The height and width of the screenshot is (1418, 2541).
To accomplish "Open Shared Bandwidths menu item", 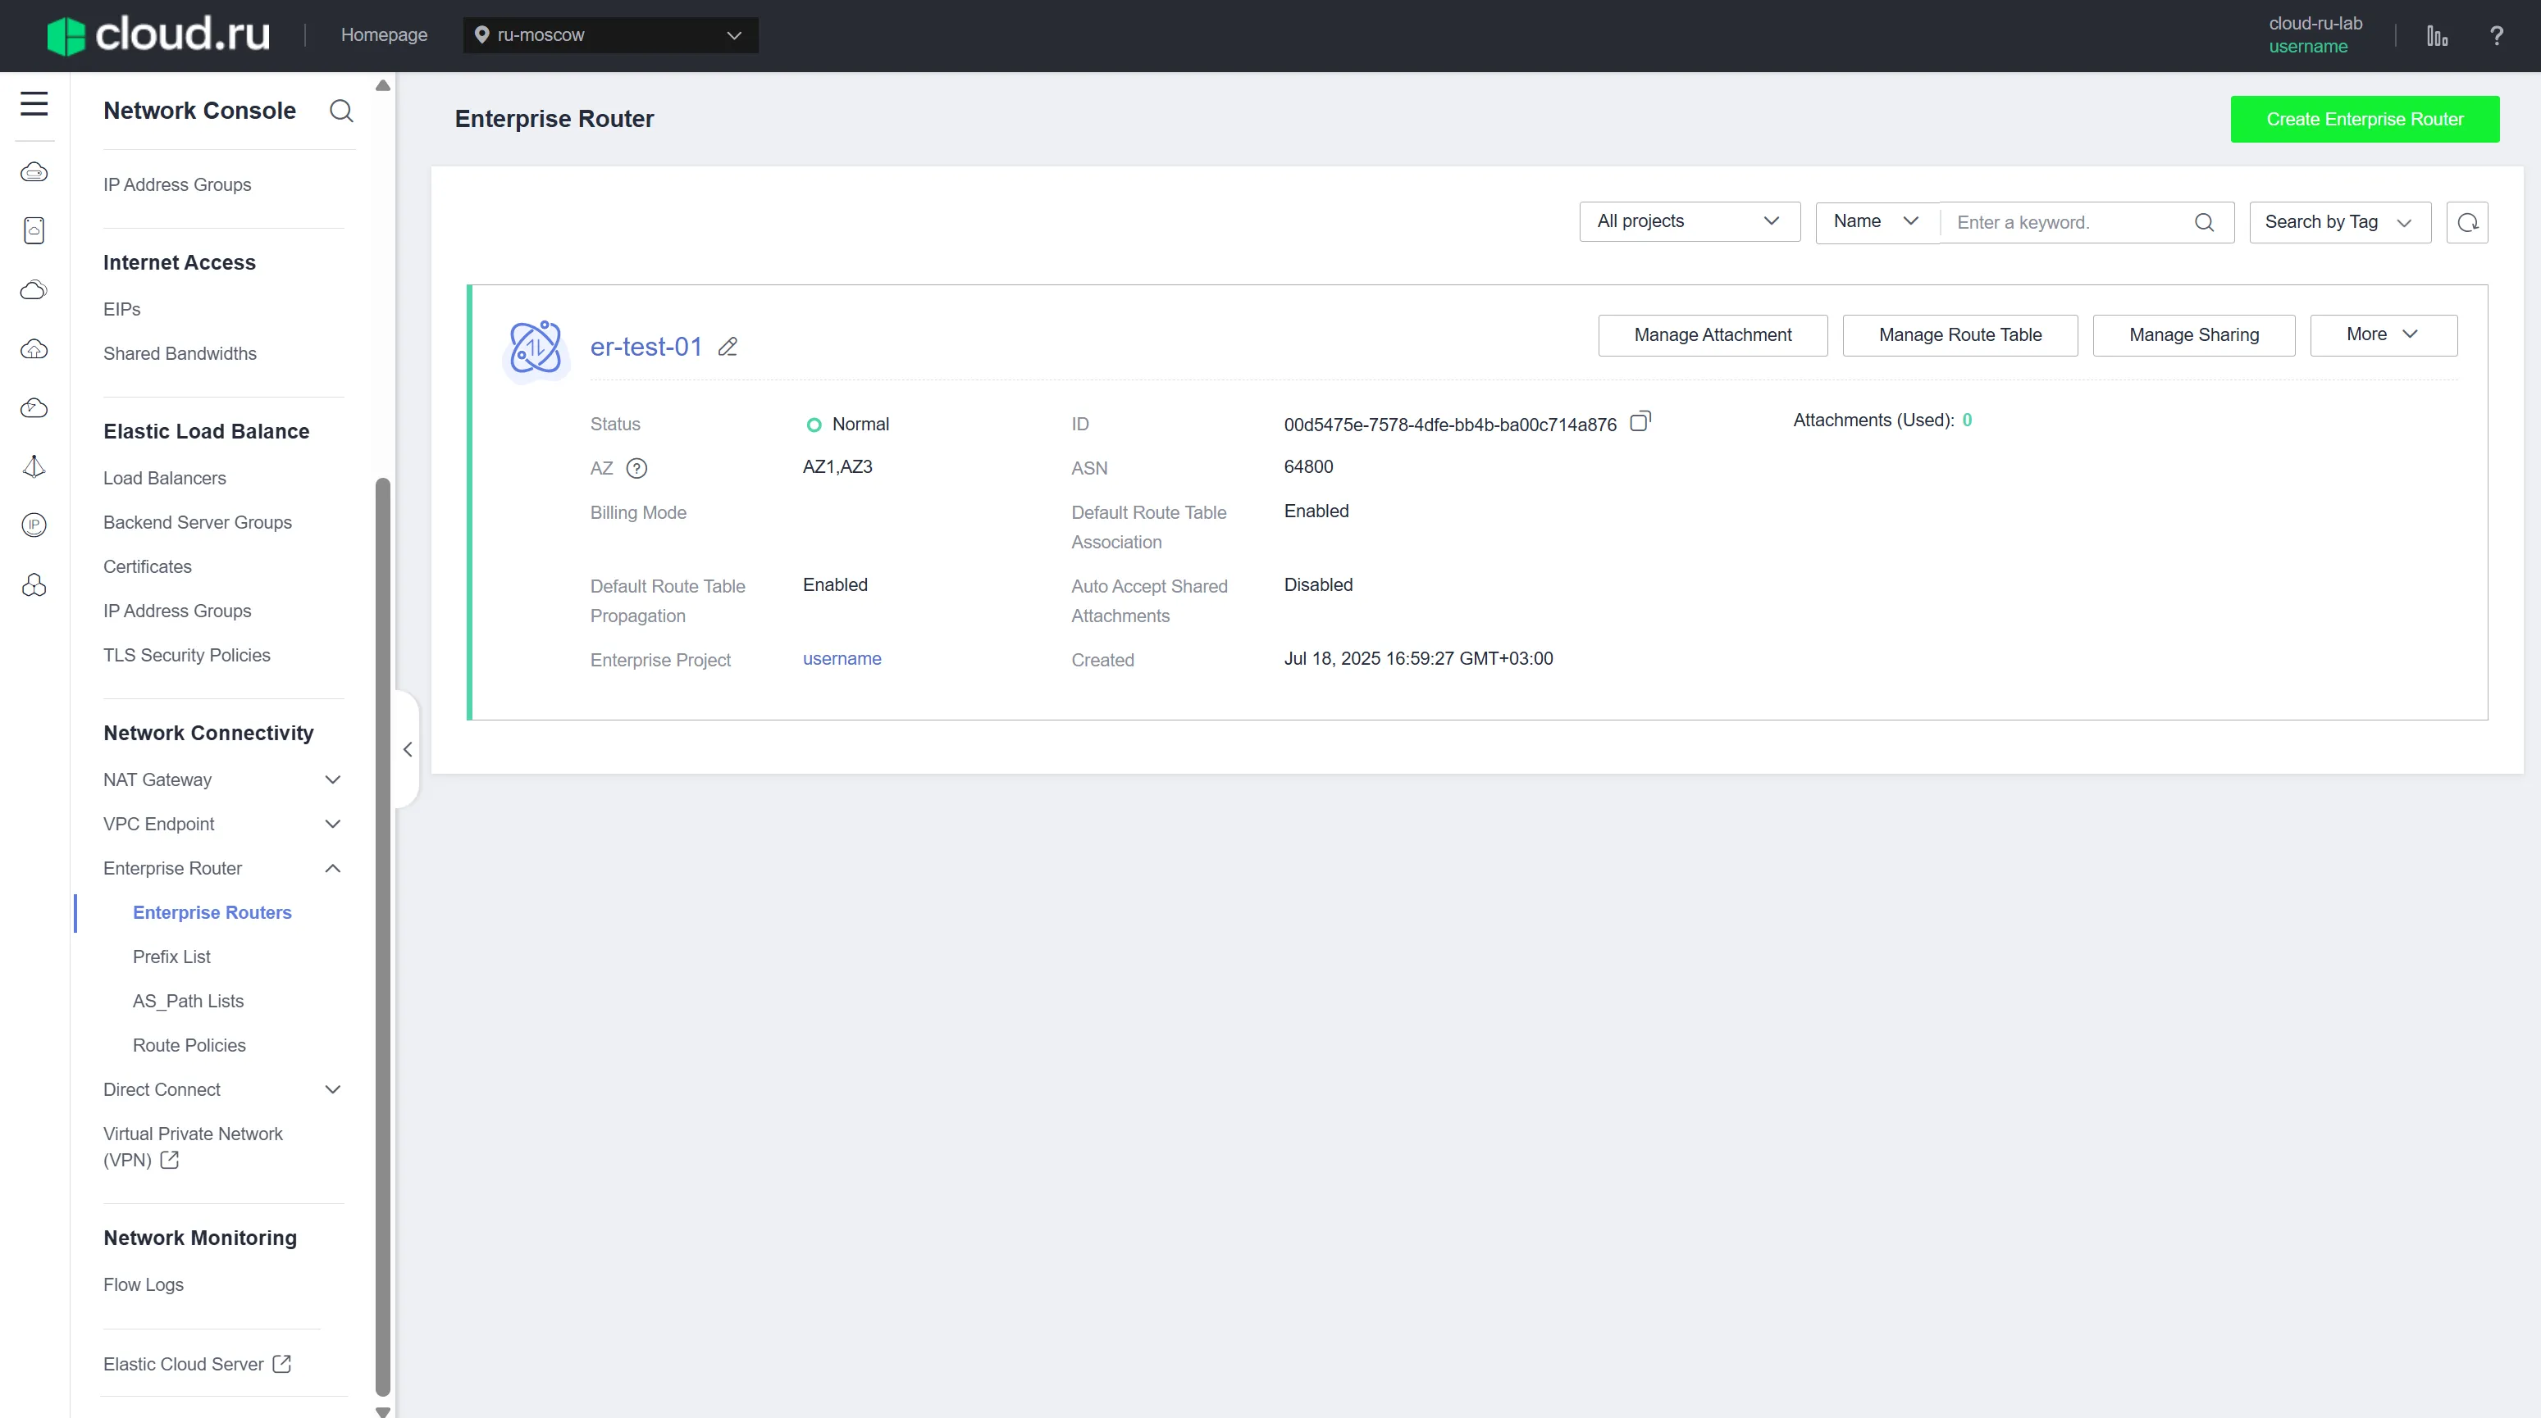I will [180, 354].
